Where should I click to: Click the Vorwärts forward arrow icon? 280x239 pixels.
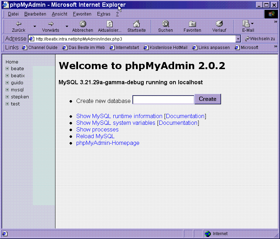pyautogui.click(x=50, y=24)
